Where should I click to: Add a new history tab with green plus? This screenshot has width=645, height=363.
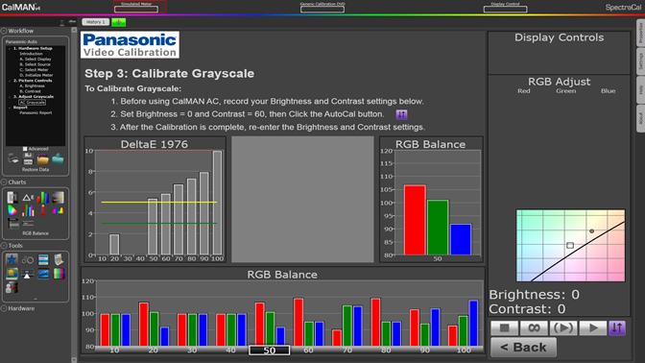click(118, 22)
